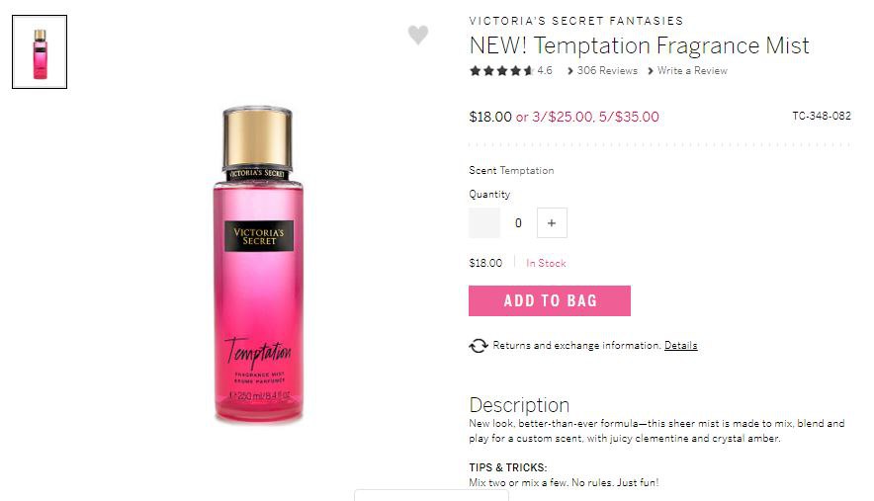Select the Temptation bottle thumbnail
This screenshot has width=874, height=501.
pyautogui.click(x=40, y=51)
